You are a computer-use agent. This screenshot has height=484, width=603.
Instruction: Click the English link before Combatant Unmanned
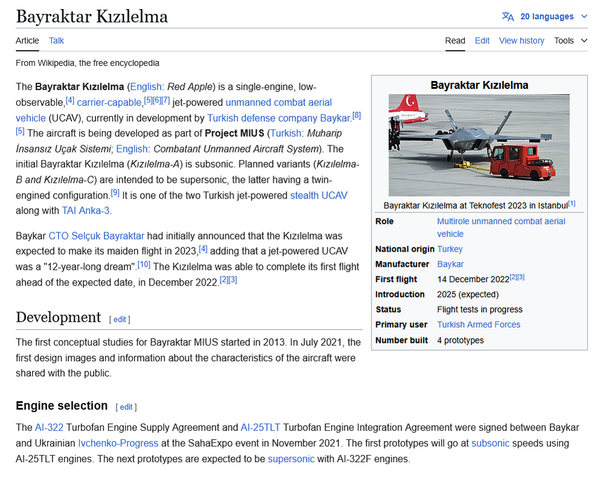[x=132, y=149]
